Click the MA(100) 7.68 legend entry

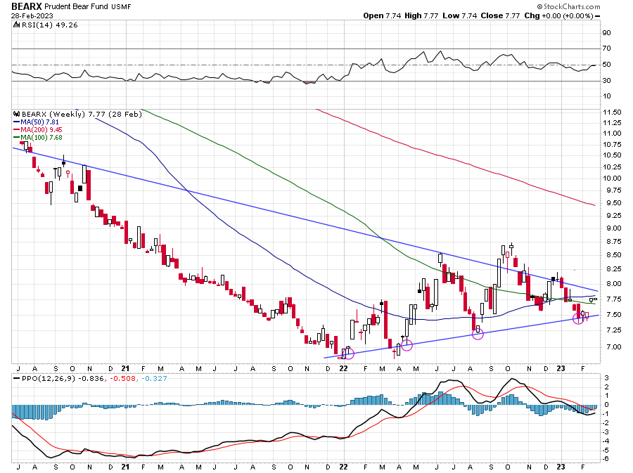coord(41,138)
